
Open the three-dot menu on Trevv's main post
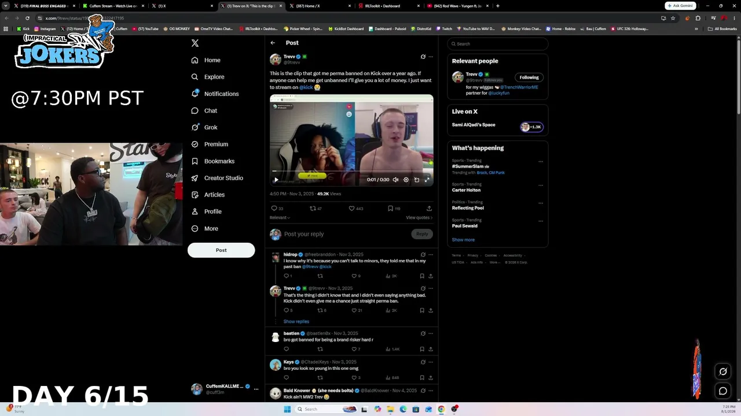(x=430, y=57)
